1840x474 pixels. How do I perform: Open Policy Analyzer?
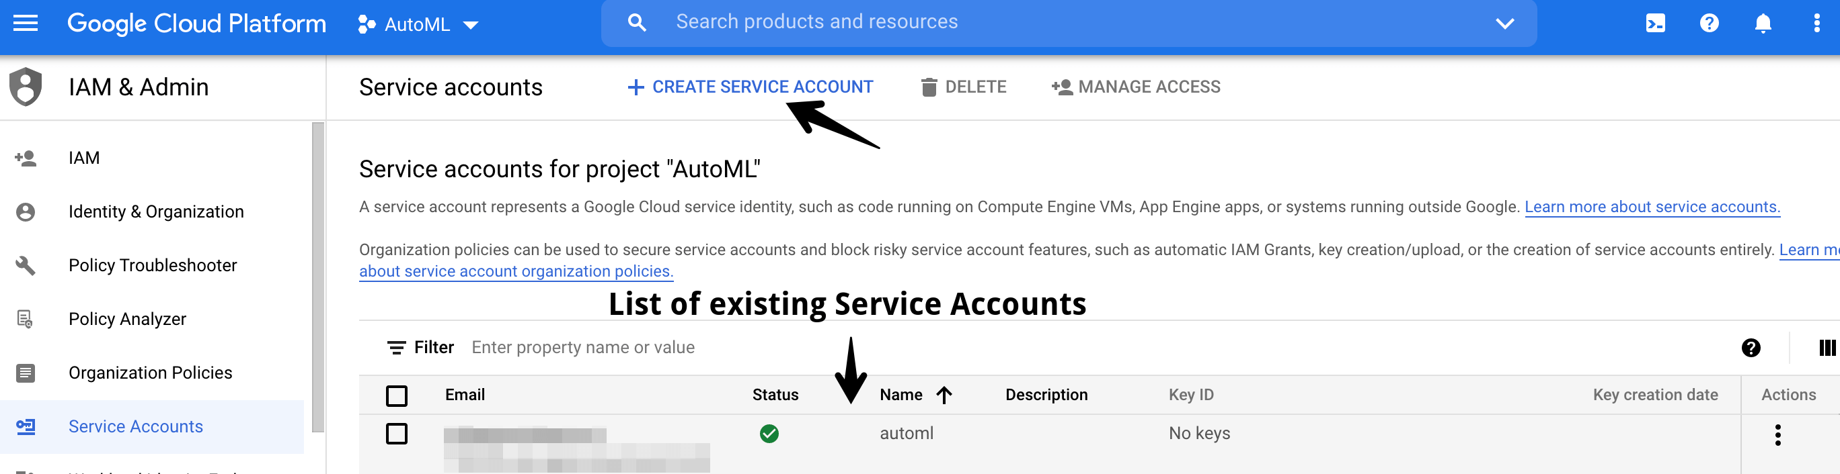pyautogui.click(x=127, y=319)
